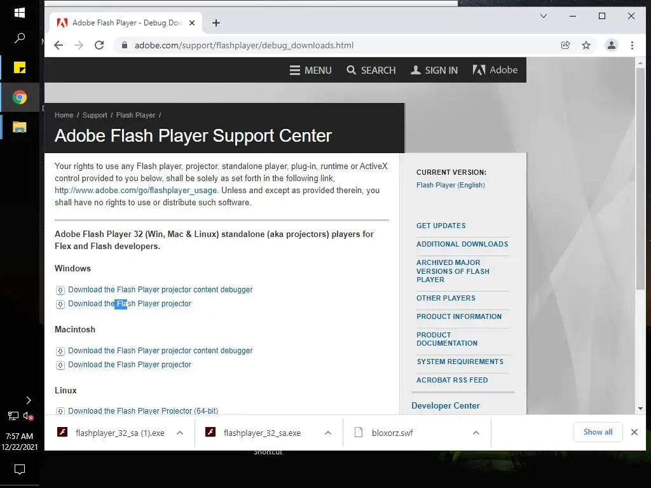Click the browser forward arrow
The width and height of the screenshot is (651, 488).
tap(78, 45)
